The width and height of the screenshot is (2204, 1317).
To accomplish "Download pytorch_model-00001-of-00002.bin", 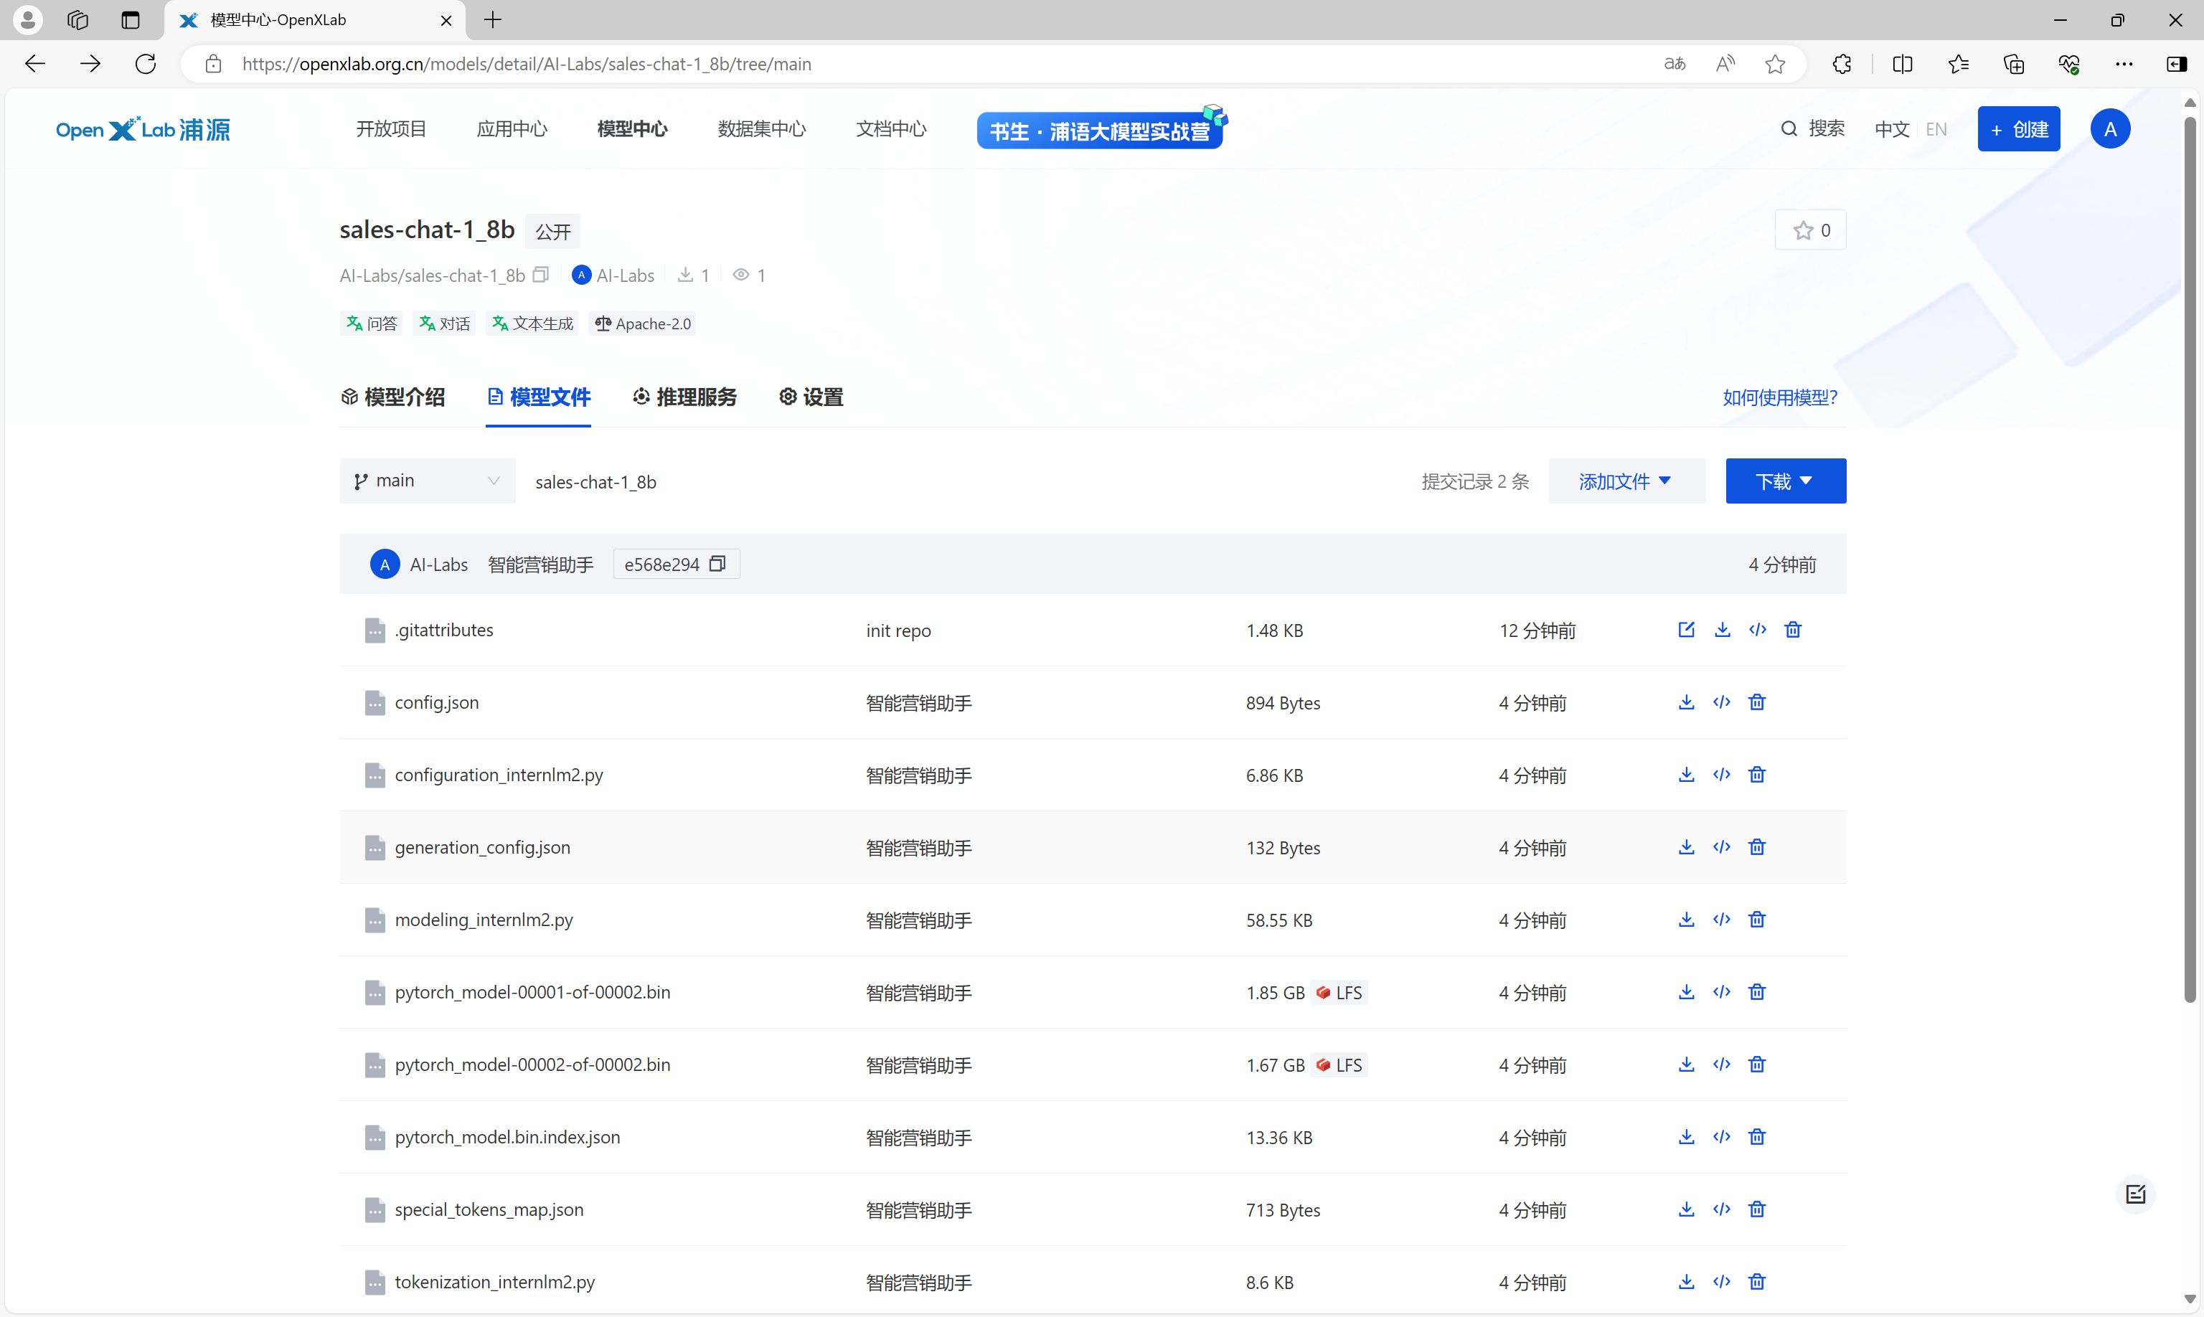I will click(1687, 992).
